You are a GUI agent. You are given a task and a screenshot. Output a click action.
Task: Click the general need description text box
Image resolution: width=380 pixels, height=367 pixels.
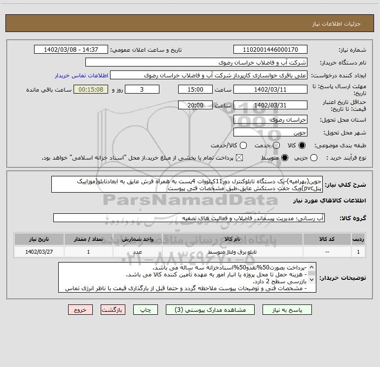tap(187, 184)
